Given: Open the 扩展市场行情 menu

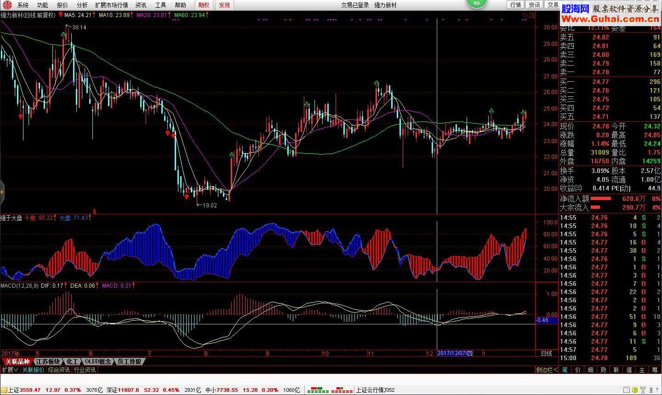Looking at the screenshot, I should point(111,5).
